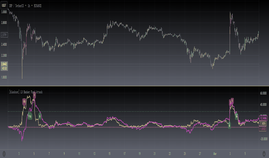Click the 2.0442 current price label
Image resolution: width=269 pixels, height=158 pixels.
(x=4, y=64)
